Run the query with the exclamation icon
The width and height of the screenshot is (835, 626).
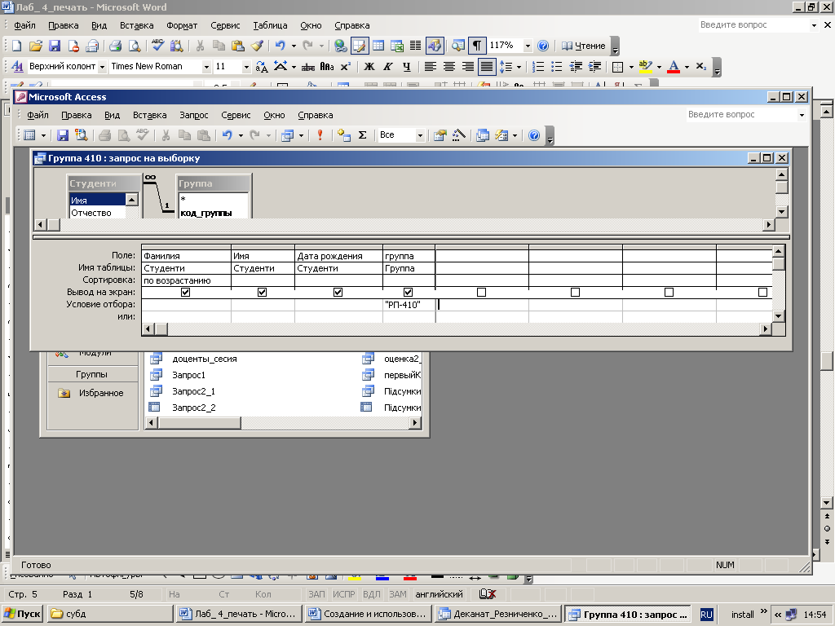pos(320,135)
